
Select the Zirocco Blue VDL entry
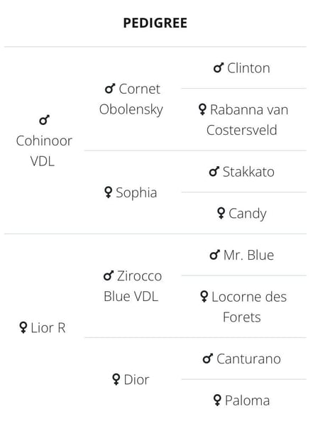pos(133,286)
